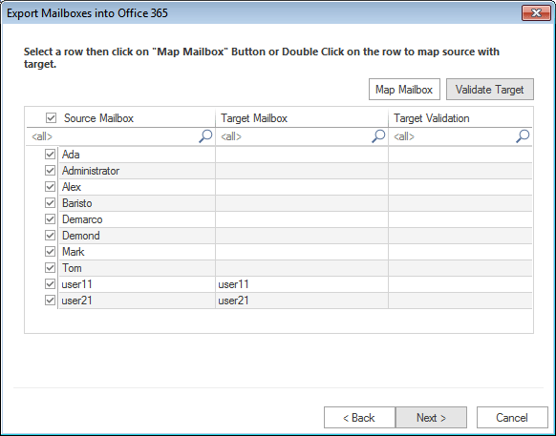Viewport: 556px width, 436px height.
Task: Click the user11 target mailbox cell
Action: [x=302, y=284]
